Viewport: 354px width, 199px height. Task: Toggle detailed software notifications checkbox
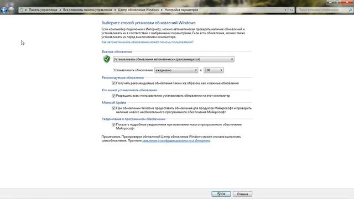[113, 124]
